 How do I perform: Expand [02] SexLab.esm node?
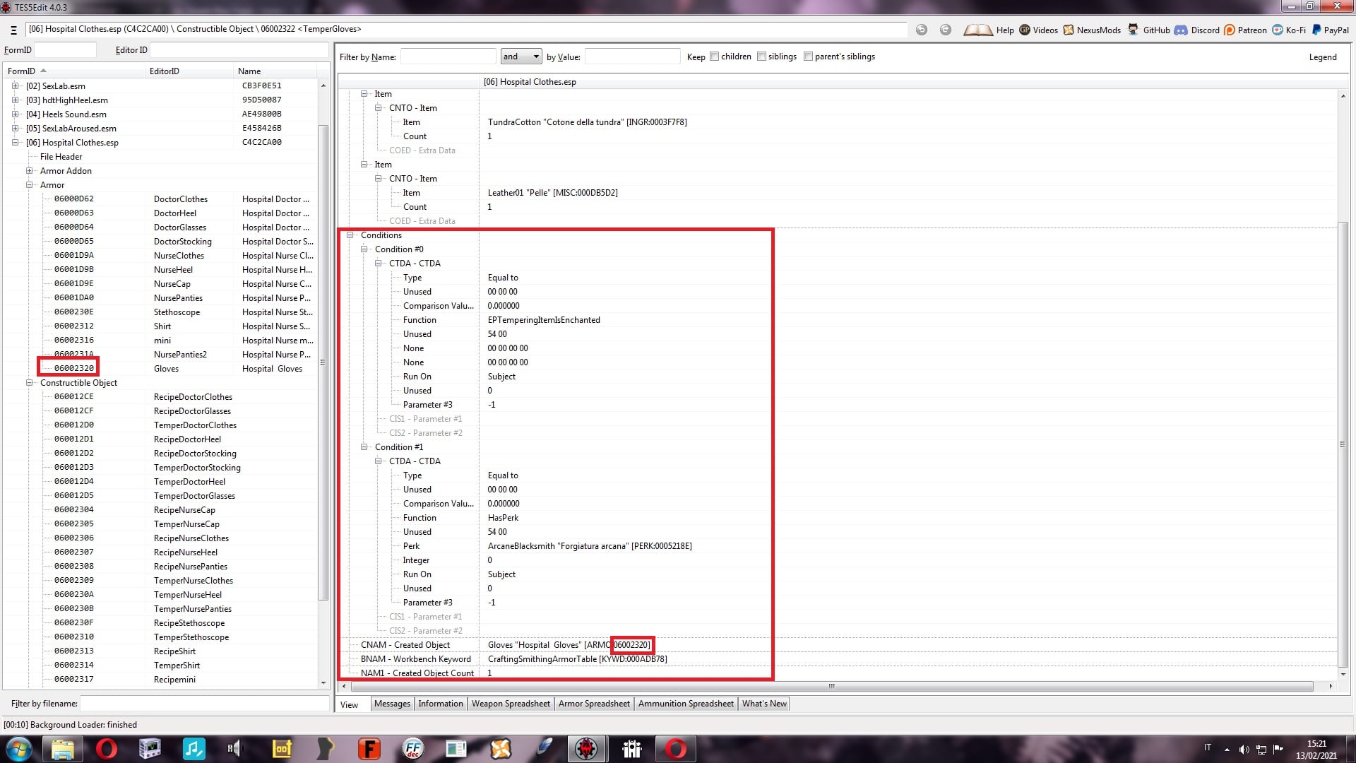(x=15, y=85)
